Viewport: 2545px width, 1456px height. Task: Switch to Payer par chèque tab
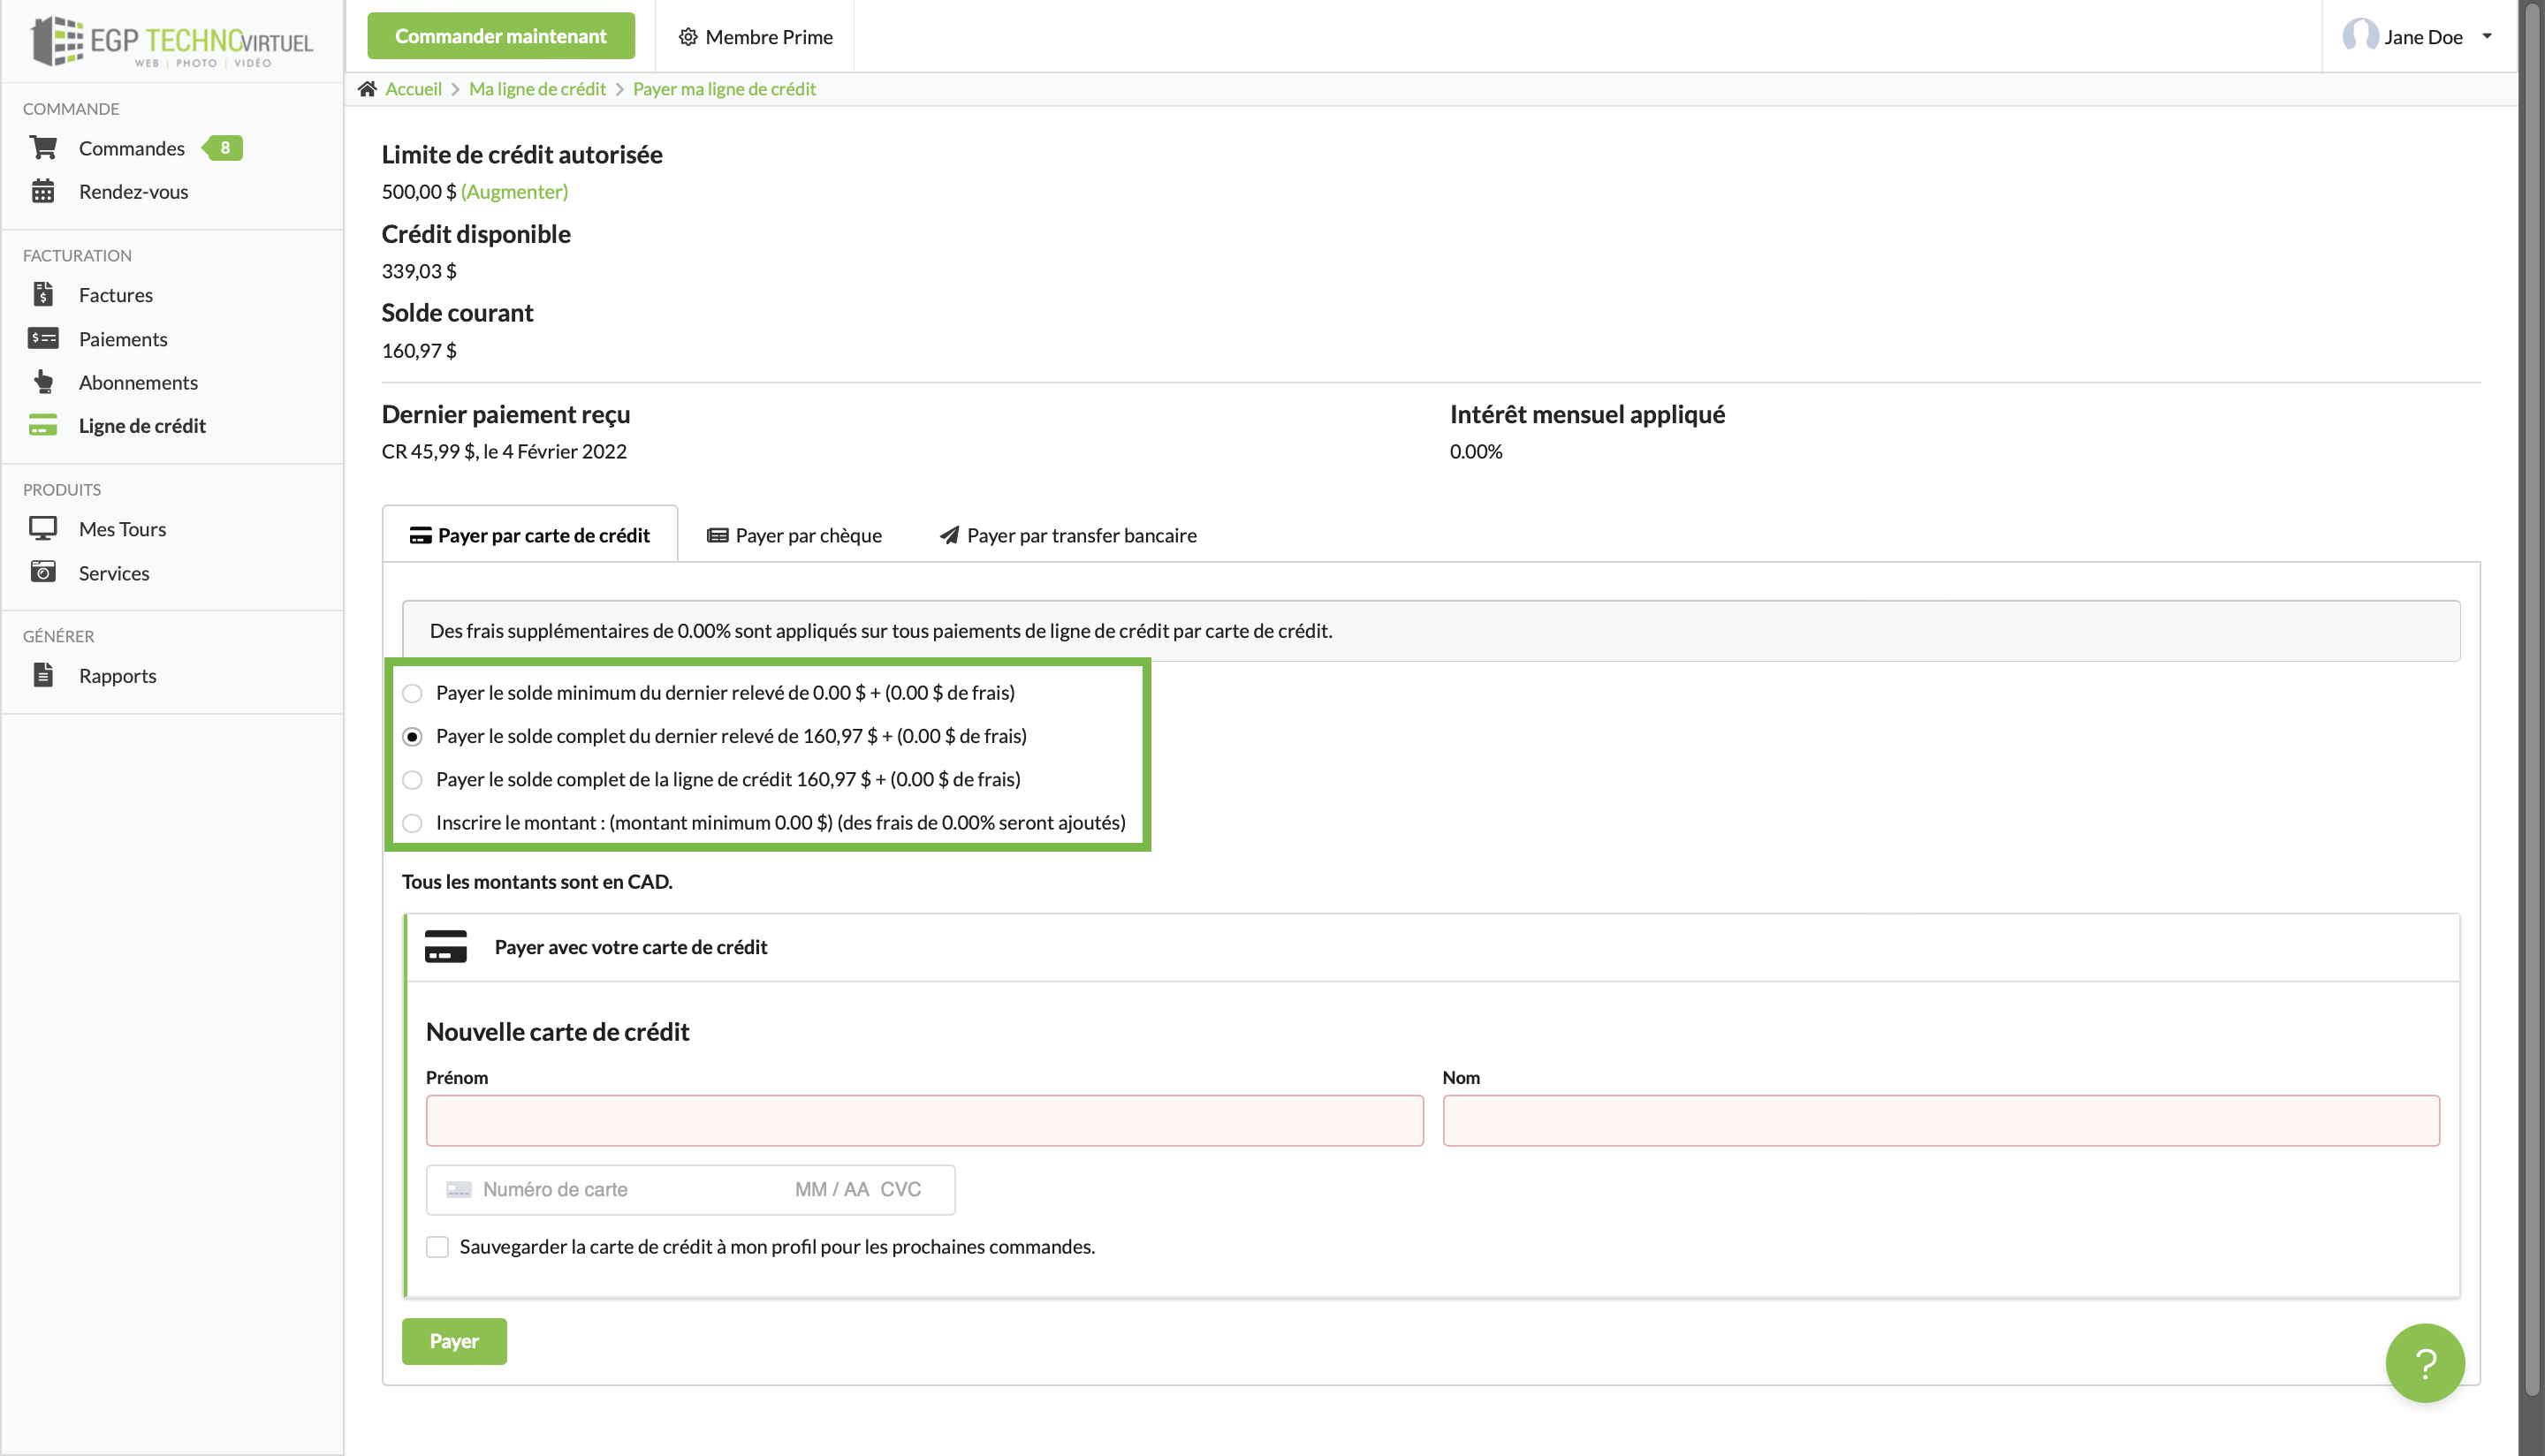pyautogui.click(x=794, y=535)
